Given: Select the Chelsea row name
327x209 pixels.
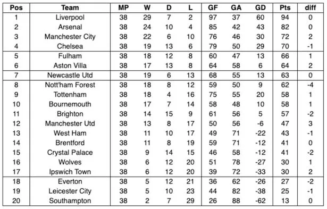Looking at the screenshot, I should (70, 46).
